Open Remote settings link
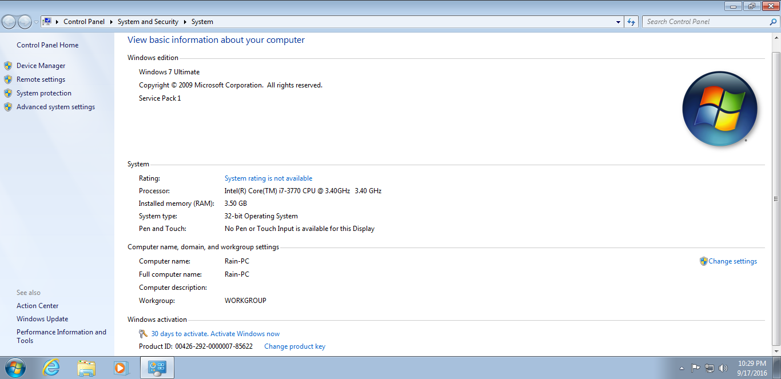The width and height of the screenshot is (781, 379). coord(41,79)
